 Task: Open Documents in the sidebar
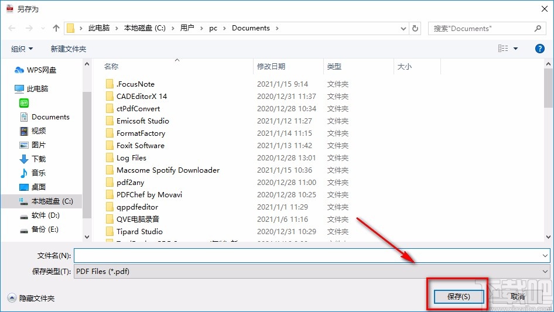[45, 117]
